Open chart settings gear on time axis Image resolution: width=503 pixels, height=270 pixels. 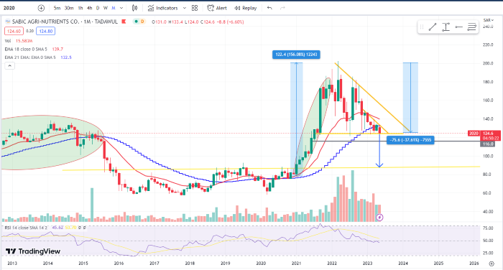[491, 264]
